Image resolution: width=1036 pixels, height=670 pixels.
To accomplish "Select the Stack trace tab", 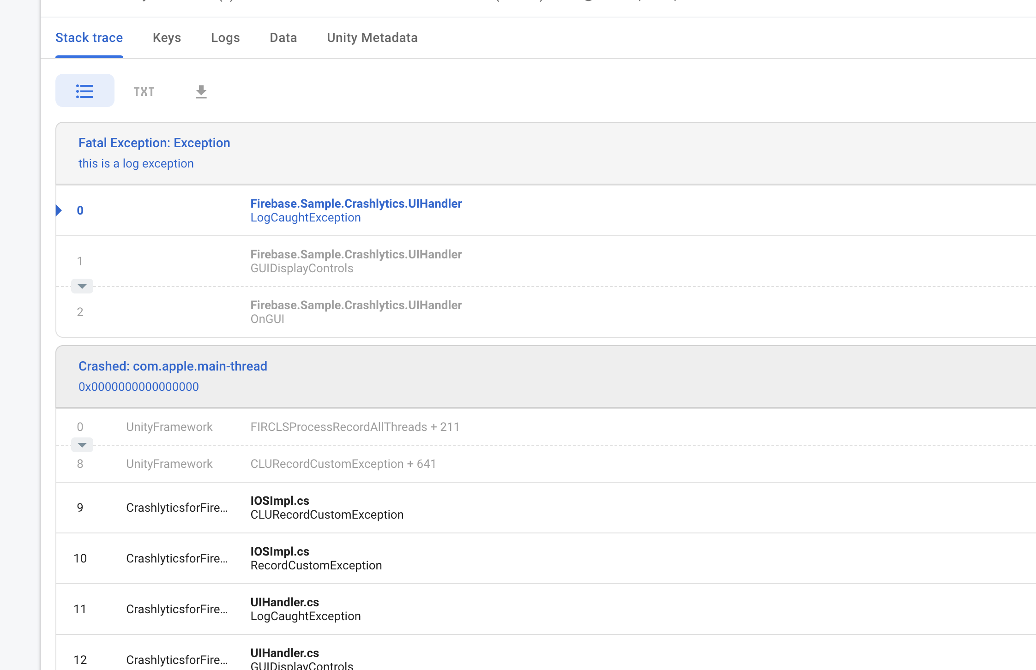I will click(x=89, y=38).
